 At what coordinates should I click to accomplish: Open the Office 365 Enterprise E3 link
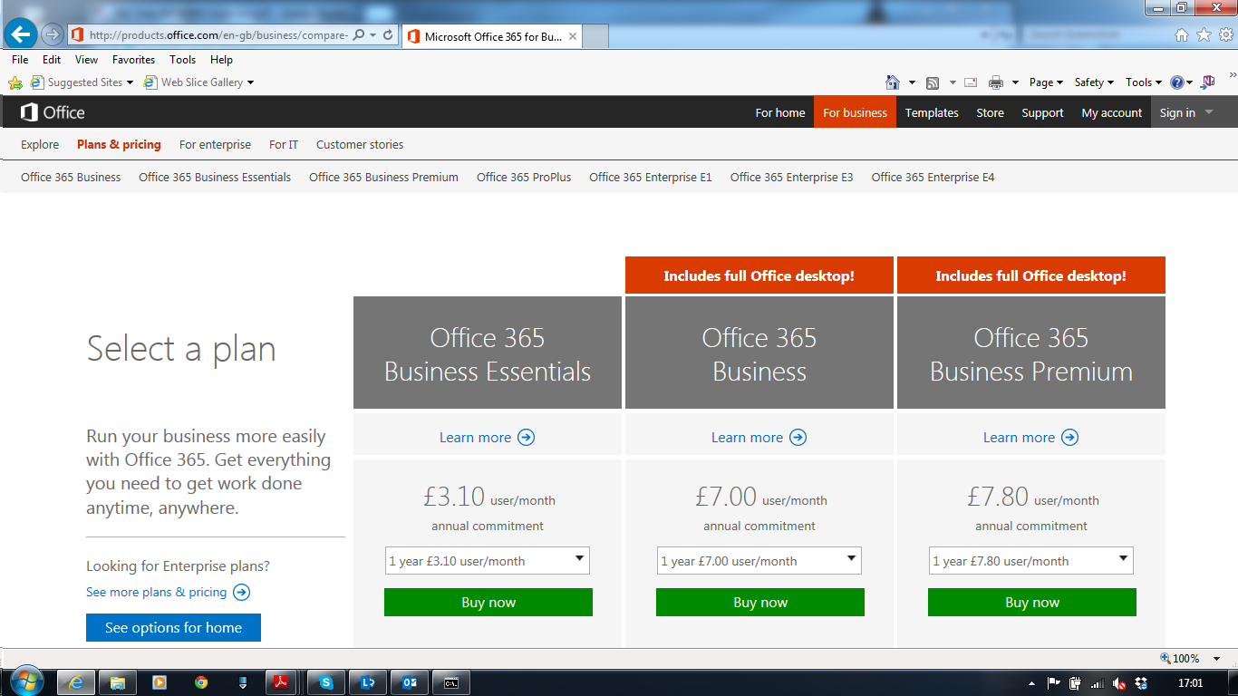792,178
